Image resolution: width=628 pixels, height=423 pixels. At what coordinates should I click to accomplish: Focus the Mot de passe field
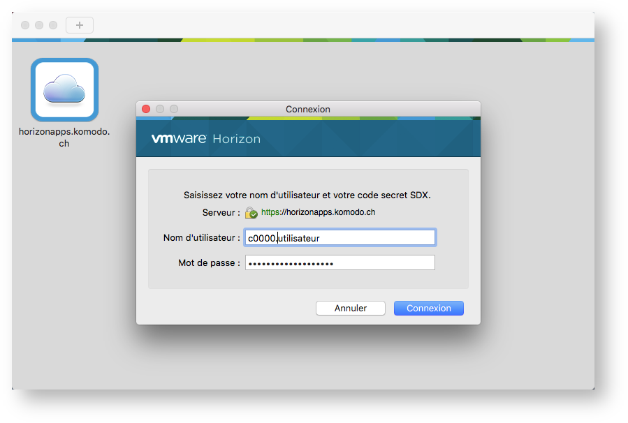[x=340, y=262]
